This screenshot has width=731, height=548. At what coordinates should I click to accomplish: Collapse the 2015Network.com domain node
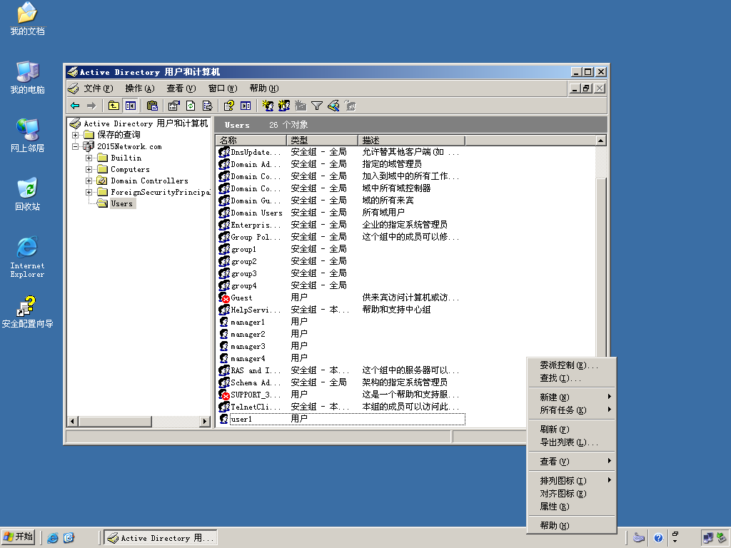pyautogui.click(x=75, y=146)
